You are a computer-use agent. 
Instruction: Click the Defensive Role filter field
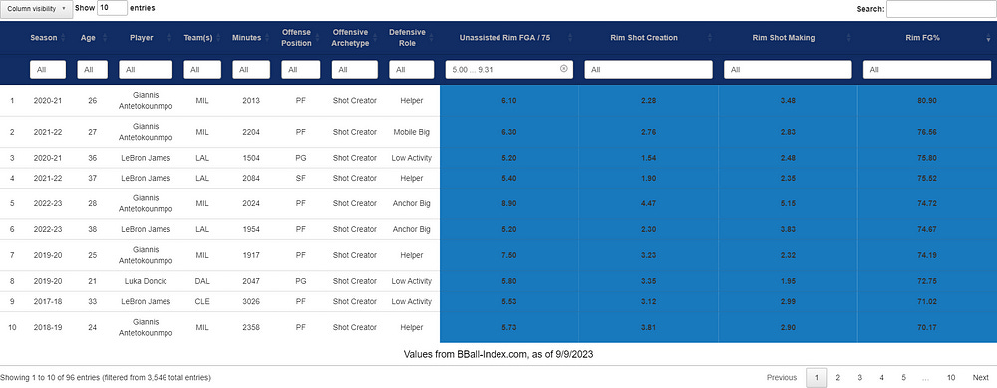point(412,70)
